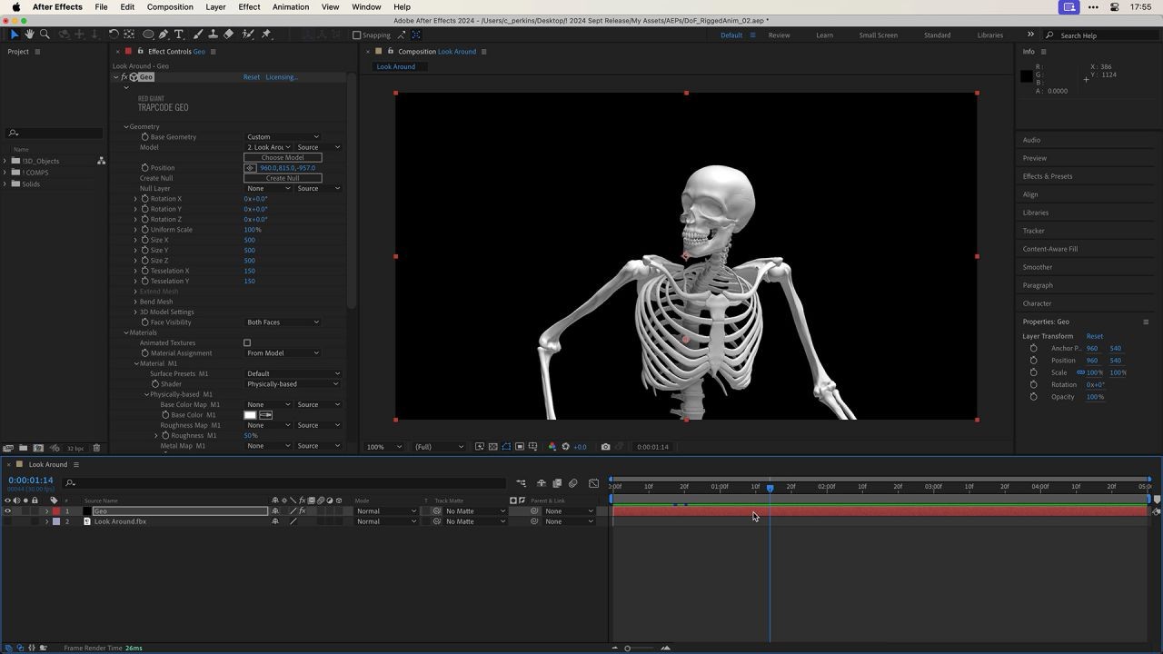Image resolution: width=1163 pixels, height=654 pixels.
Task: Take a snapshot with camera icon
Action: pos(605,447)
